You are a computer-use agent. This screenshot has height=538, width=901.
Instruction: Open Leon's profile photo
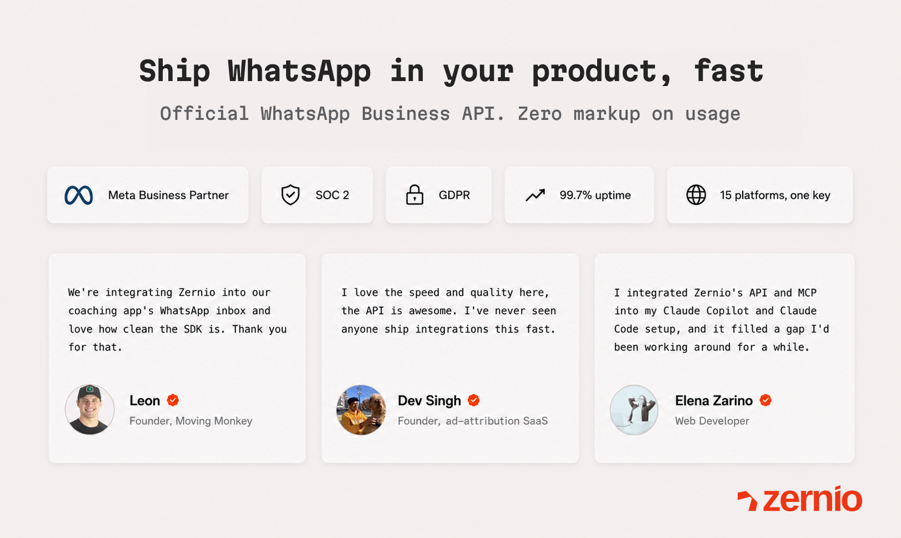point(90,410)
